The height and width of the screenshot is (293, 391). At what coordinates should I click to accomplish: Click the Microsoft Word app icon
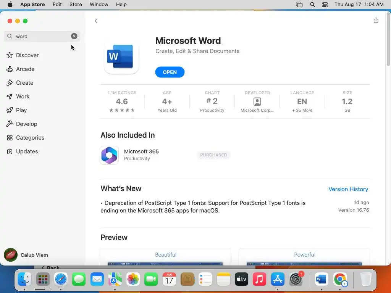pyautogui.click(x=121, y=56)
